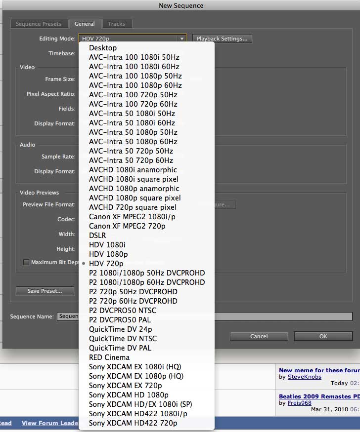Click the OK button
Viewport: 360px width, 432px height.
click(323, 336)
